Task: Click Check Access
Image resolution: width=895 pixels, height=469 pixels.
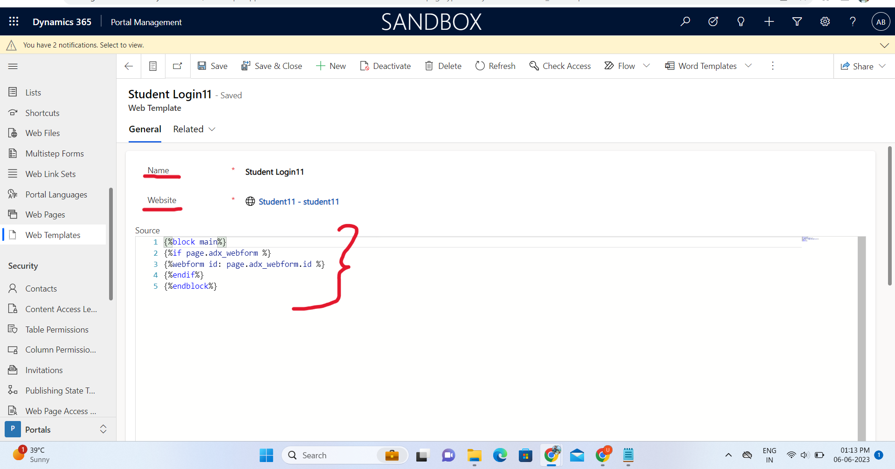Action: 560,66
